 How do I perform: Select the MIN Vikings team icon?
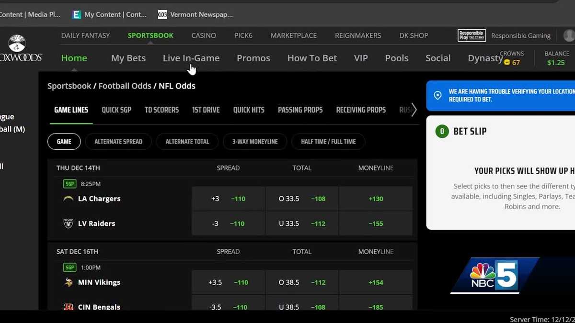pos(68,282)
